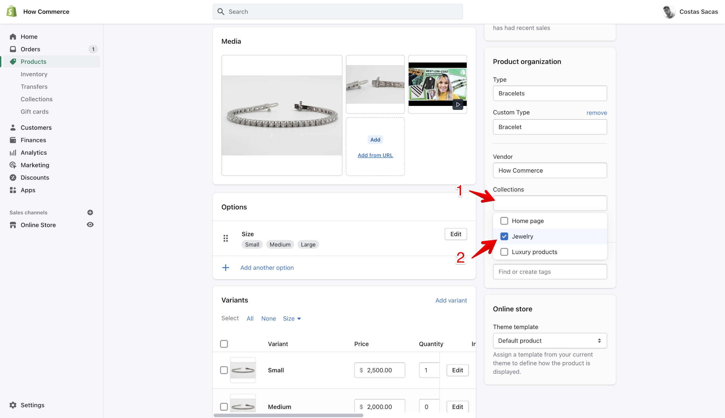This screenshot has width=725, height=418.
Task: Click the Online Store shop icon
Action: 13,225
